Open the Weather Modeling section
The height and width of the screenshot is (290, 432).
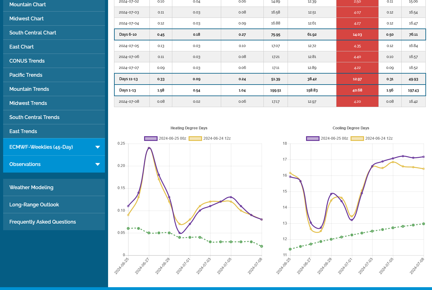coord(31,188)
